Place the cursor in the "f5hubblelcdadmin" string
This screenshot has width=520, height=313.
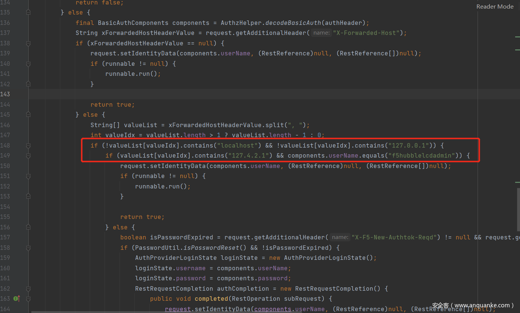(422, 155)
